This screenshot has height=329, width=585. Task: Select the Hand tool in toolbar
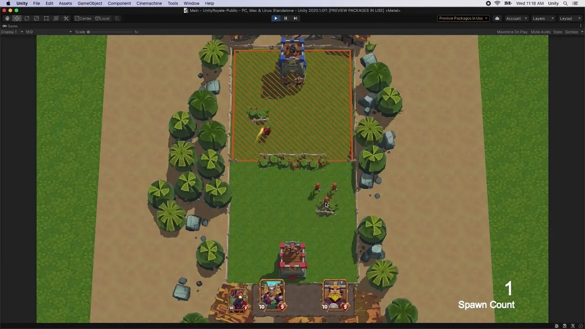point(7,18)
